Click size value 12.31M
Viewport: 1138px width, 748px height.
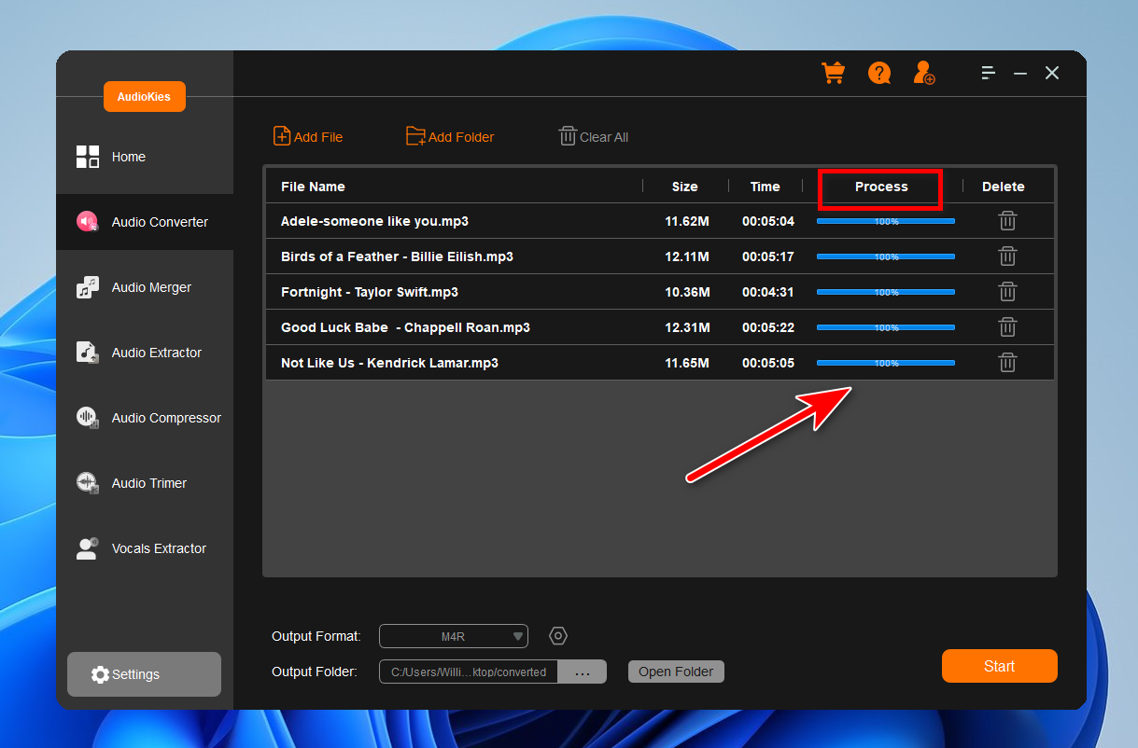tap(687, 327)
